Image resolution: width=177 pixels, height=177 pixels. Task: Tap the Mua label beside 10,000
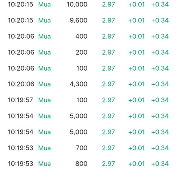45,4
